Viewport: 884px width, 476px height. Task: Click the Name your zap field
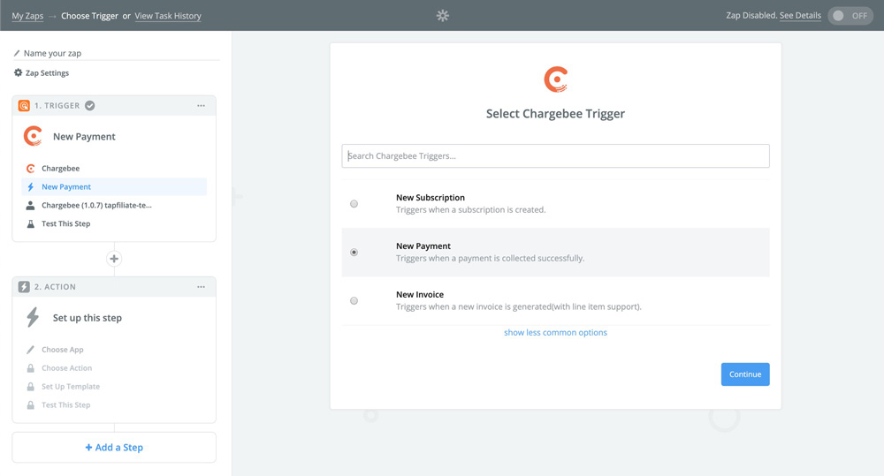coord(116,53)
